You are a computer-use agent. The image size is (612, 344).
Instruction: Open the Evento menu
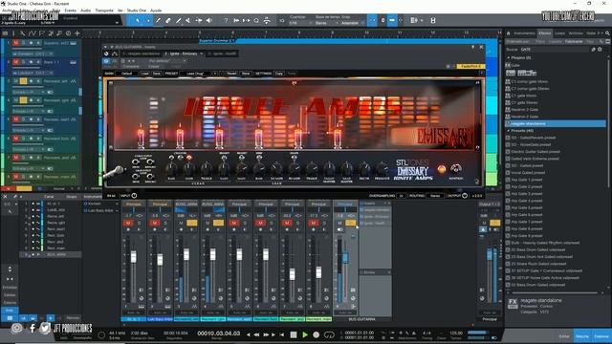tap(70, 11)
